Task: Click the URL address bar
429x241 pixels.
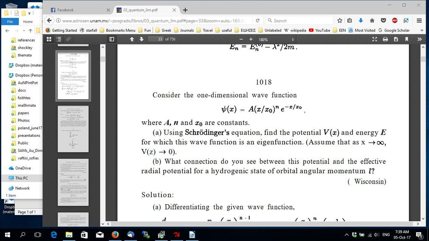Action: 153,21
